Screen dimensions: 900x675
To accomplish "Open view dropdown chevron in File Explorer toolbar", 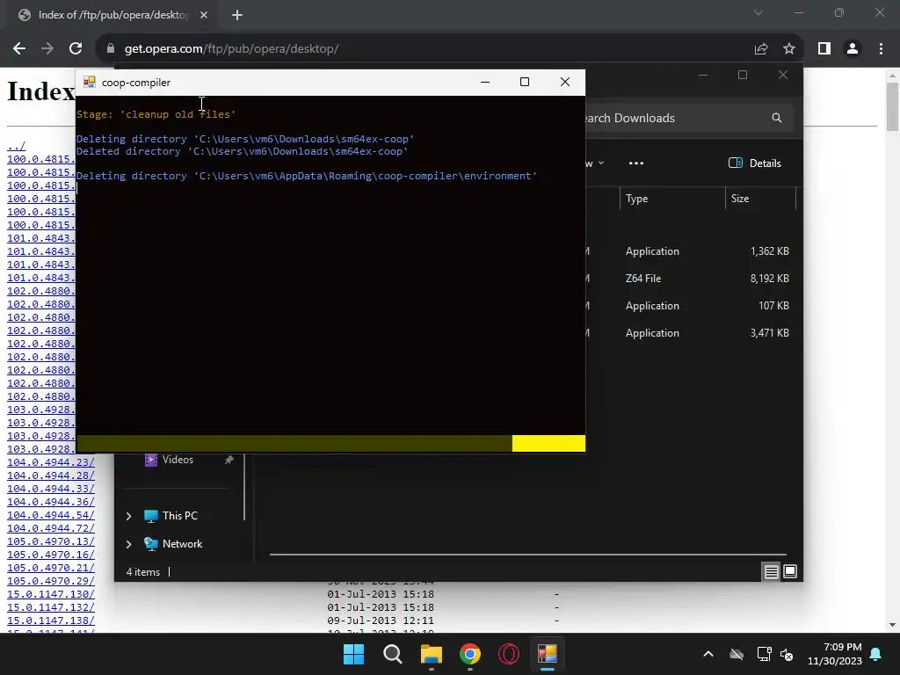I will click(x=601, y=163).
